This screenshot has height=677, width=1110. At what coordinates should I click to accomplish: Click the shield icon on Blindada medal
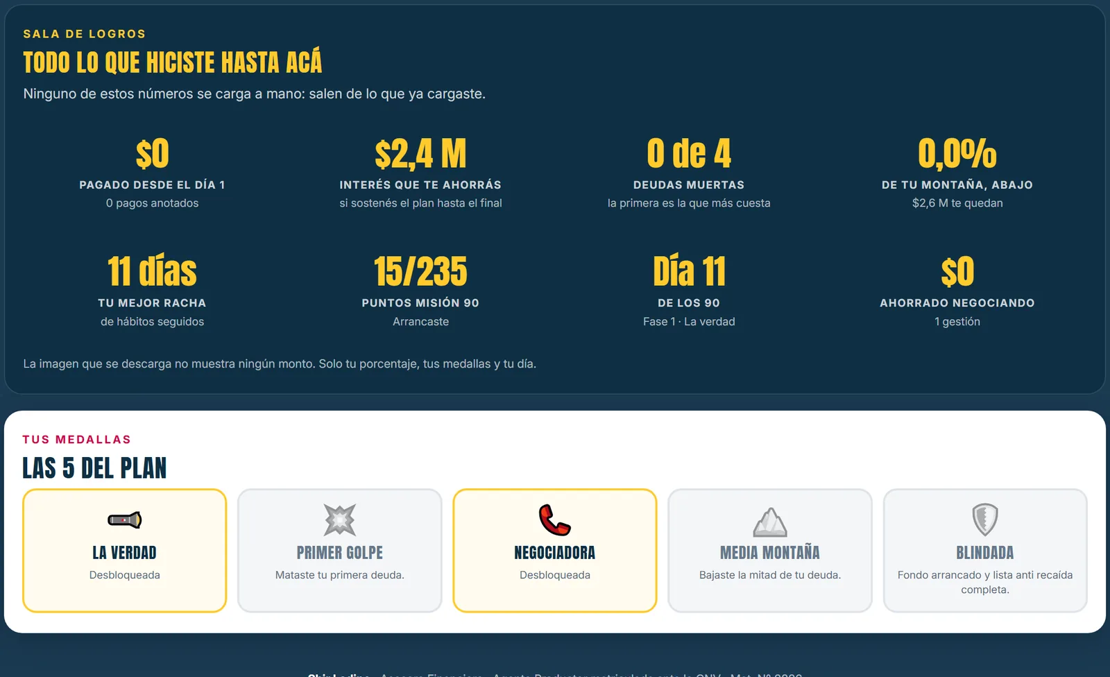tap(985, 520)
